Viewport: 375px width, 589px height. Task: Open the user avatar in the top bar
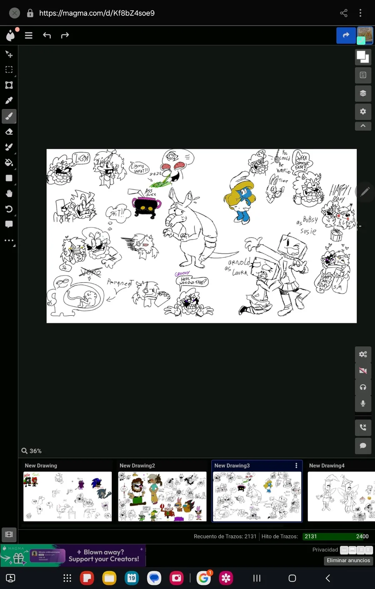coord(365,35)
